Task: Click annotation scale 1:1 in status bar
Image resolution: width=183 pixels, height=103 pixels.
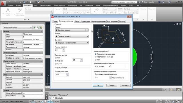Action: 165,90
